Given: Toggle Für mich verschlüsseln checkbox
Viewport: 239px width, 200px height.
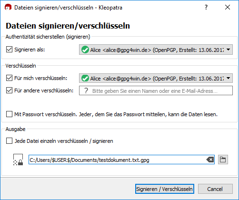Looking at the screenshot, I should [x=9, y=78].
